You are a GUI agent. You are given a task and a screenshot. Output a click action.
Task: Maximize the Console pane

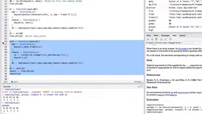(142, 86)
